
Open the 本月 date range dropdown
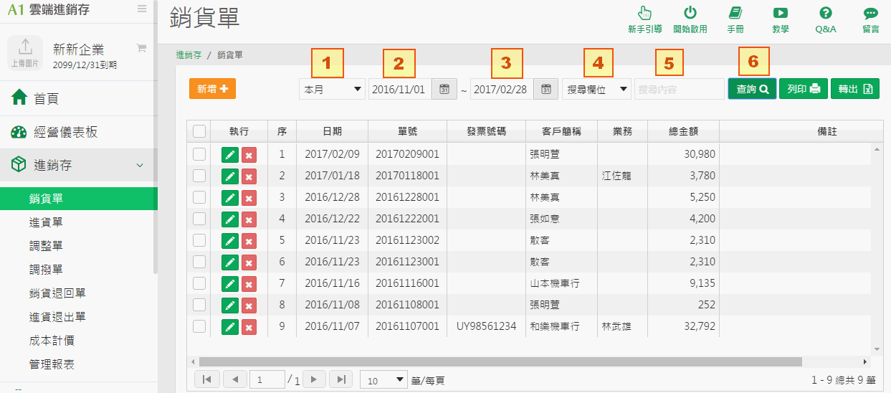332,90
